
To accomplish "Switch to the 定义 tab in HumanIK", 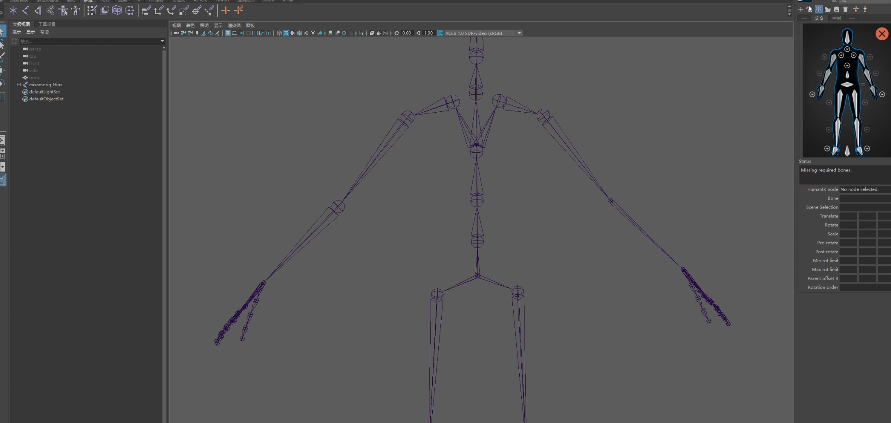I will 819,18.
